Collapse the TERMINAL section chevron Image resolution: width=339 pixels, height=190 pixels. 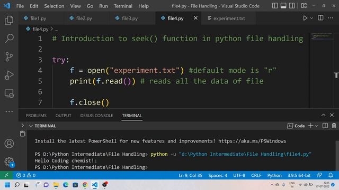click(x=31, y=126)
